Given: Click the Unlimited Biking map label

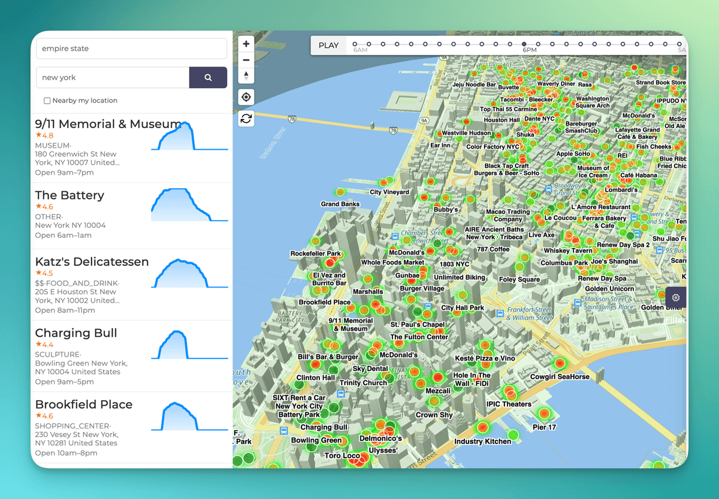Looking at the screenshot, I should coord(460,277).
